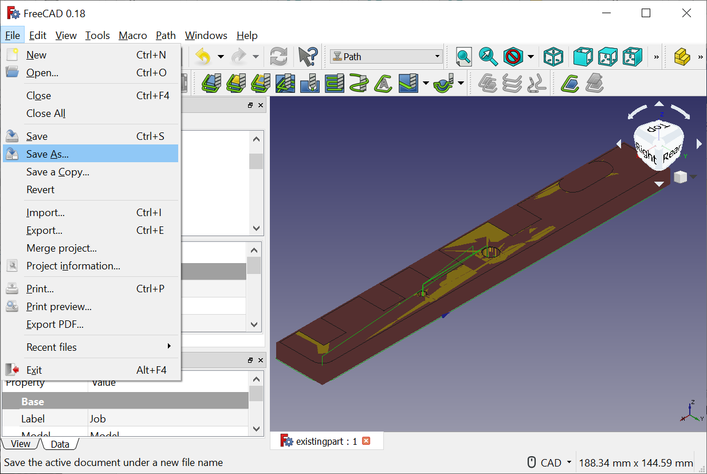This screenshot has width=707, height=474.
Task: Switch to the Data properties tab
Action: pyautogui.click(x=60, y=444)
